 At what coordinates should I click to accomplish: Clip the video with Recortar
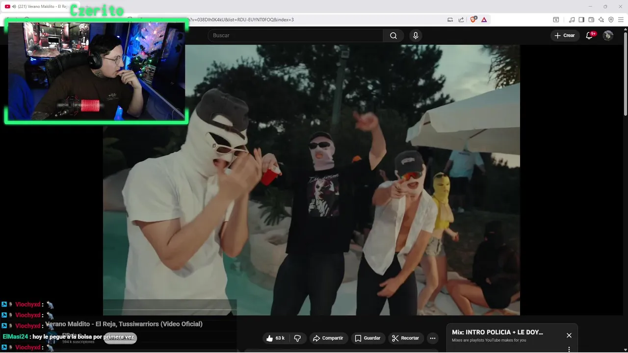pos(405,338)
